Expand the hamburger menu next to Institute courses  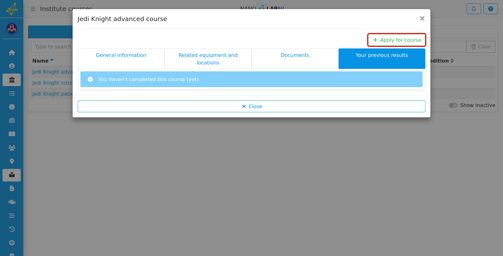(x=33, y=9)
